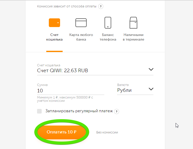Expand the wallet account dropdown arrow
Screen dimensions: 193x149
(x=151, y=69)
